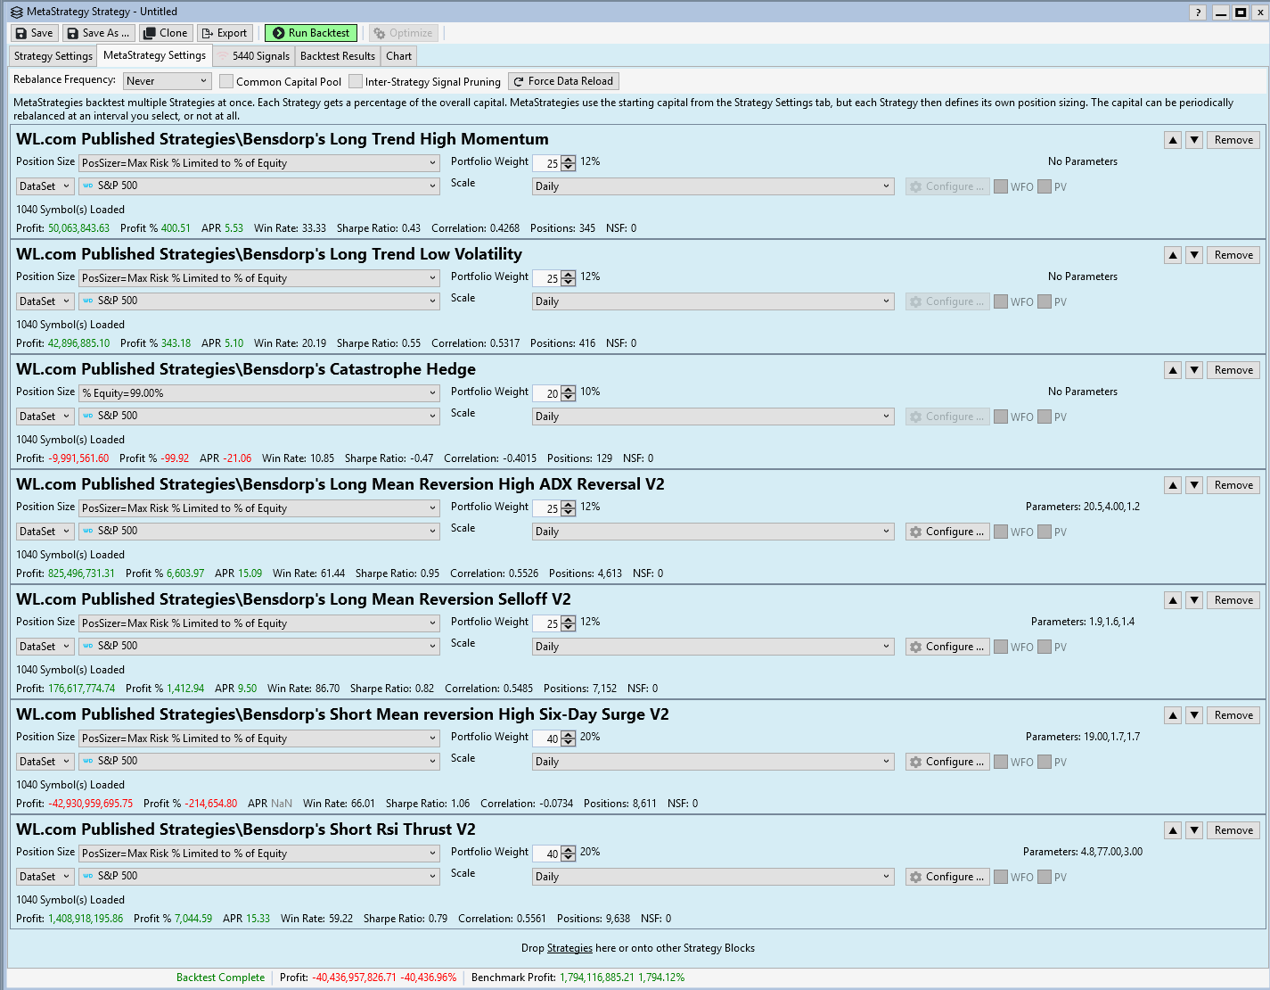Toggle Inter-Strategy Signal Pruning checkbox
1270x990 pixels.
click(356, 81)
